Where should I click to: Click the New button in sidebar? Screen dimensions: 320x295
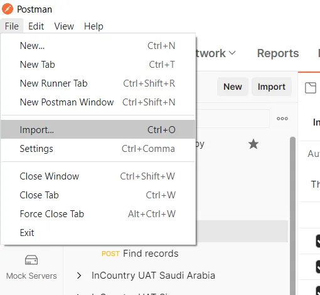click(x=233, y=87)
